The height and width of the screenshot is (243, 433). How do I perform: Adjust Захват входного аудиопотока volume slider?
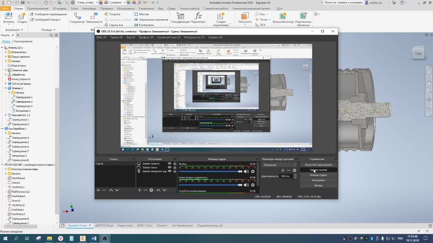210,185
